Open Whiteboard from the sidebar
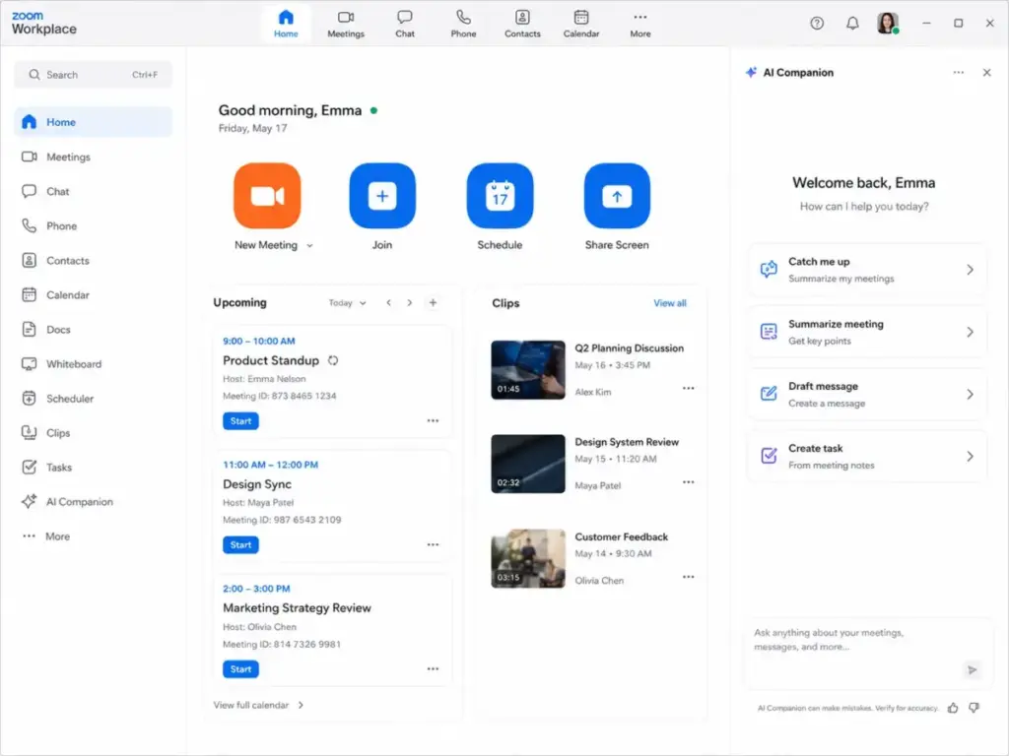Viewport: 1009px width, 756px height. click(x=94, y=364)
